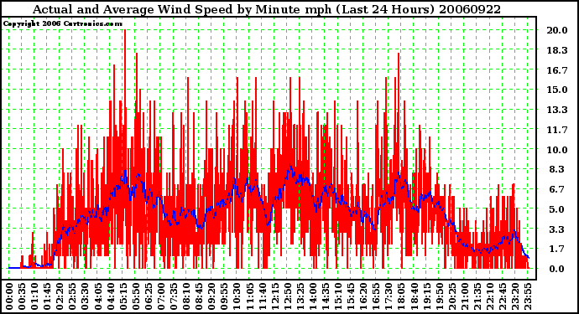The image size is (579, 314).
Task: Click the 10.0 y-axis label
Action: [x=557, y=150]
